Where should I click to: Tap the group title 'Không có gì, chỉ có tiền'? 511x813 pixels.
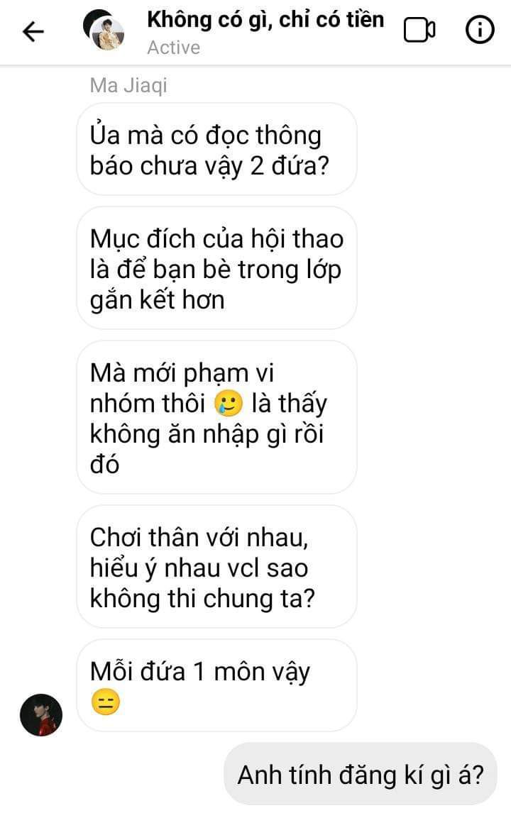tap(265, 21)
